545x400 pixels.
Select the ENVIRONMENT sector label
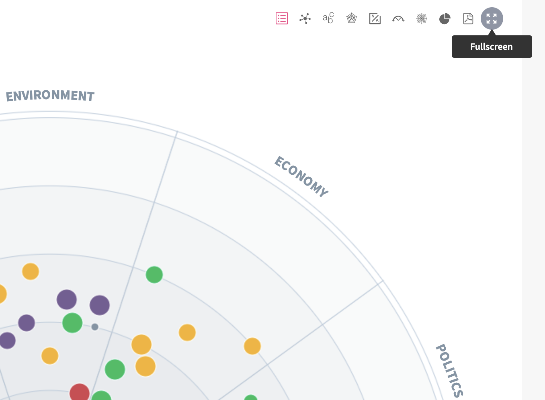(x=50, y=96)
